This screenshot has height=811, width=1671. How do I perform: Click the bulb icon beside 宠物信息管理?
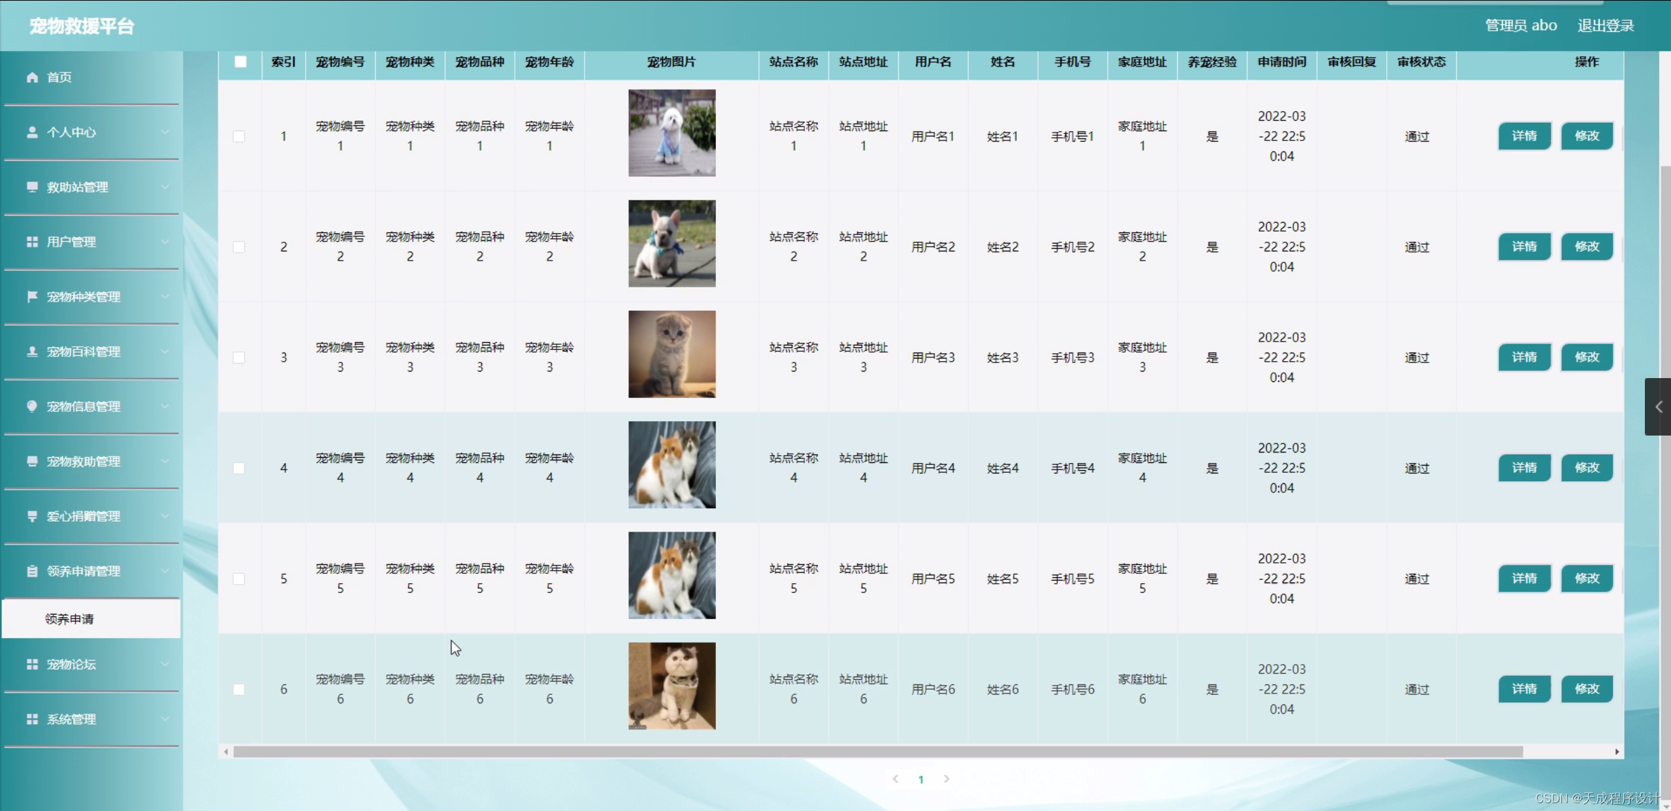32,406
